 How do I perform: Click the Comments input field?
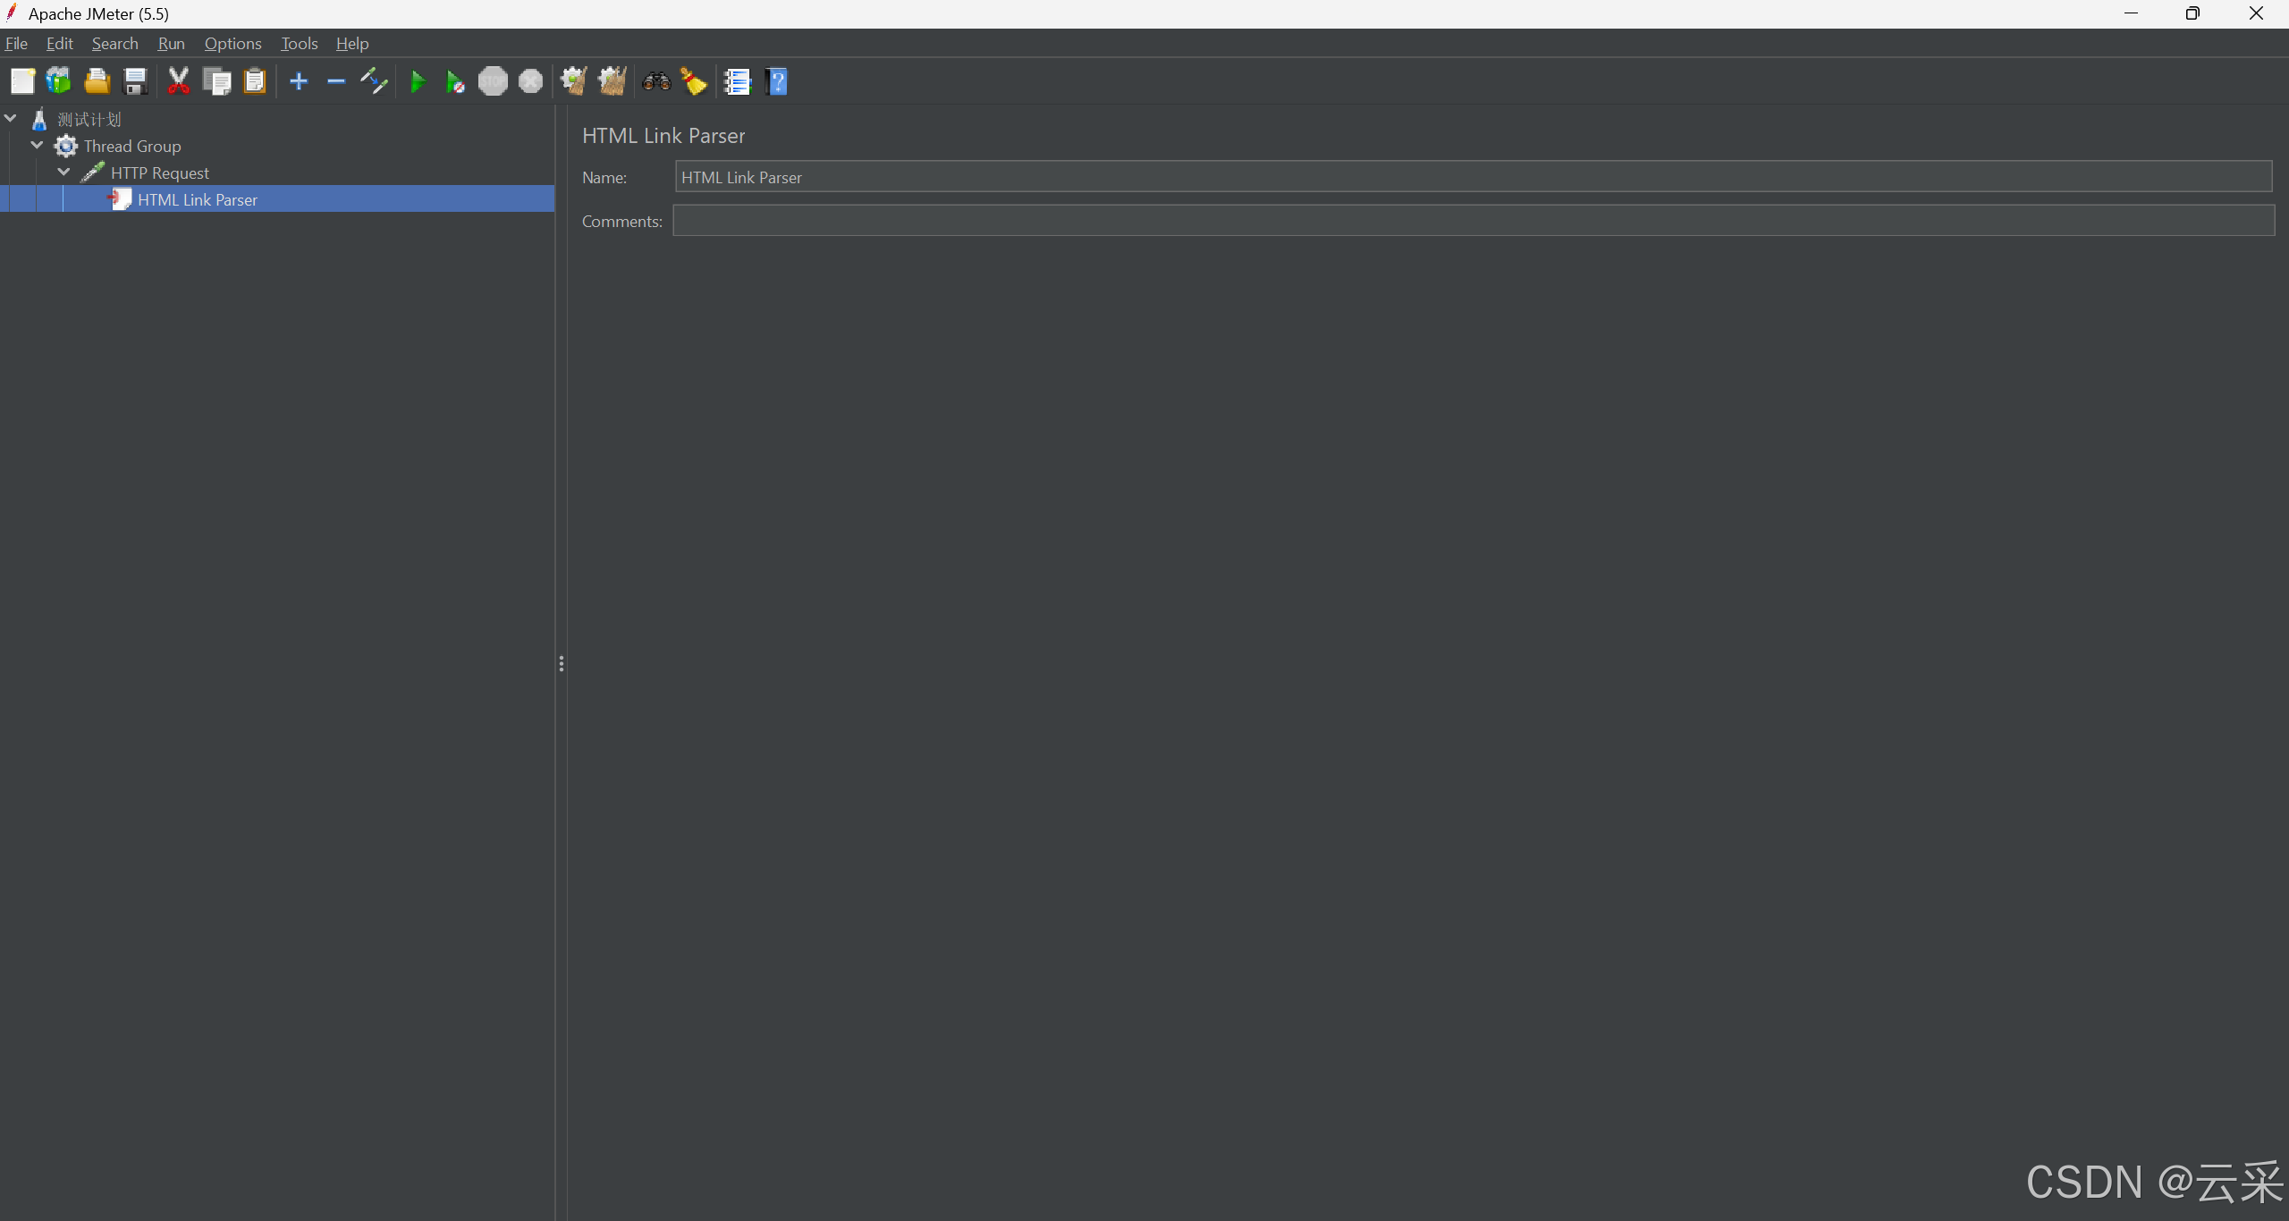pos(1474,221)
